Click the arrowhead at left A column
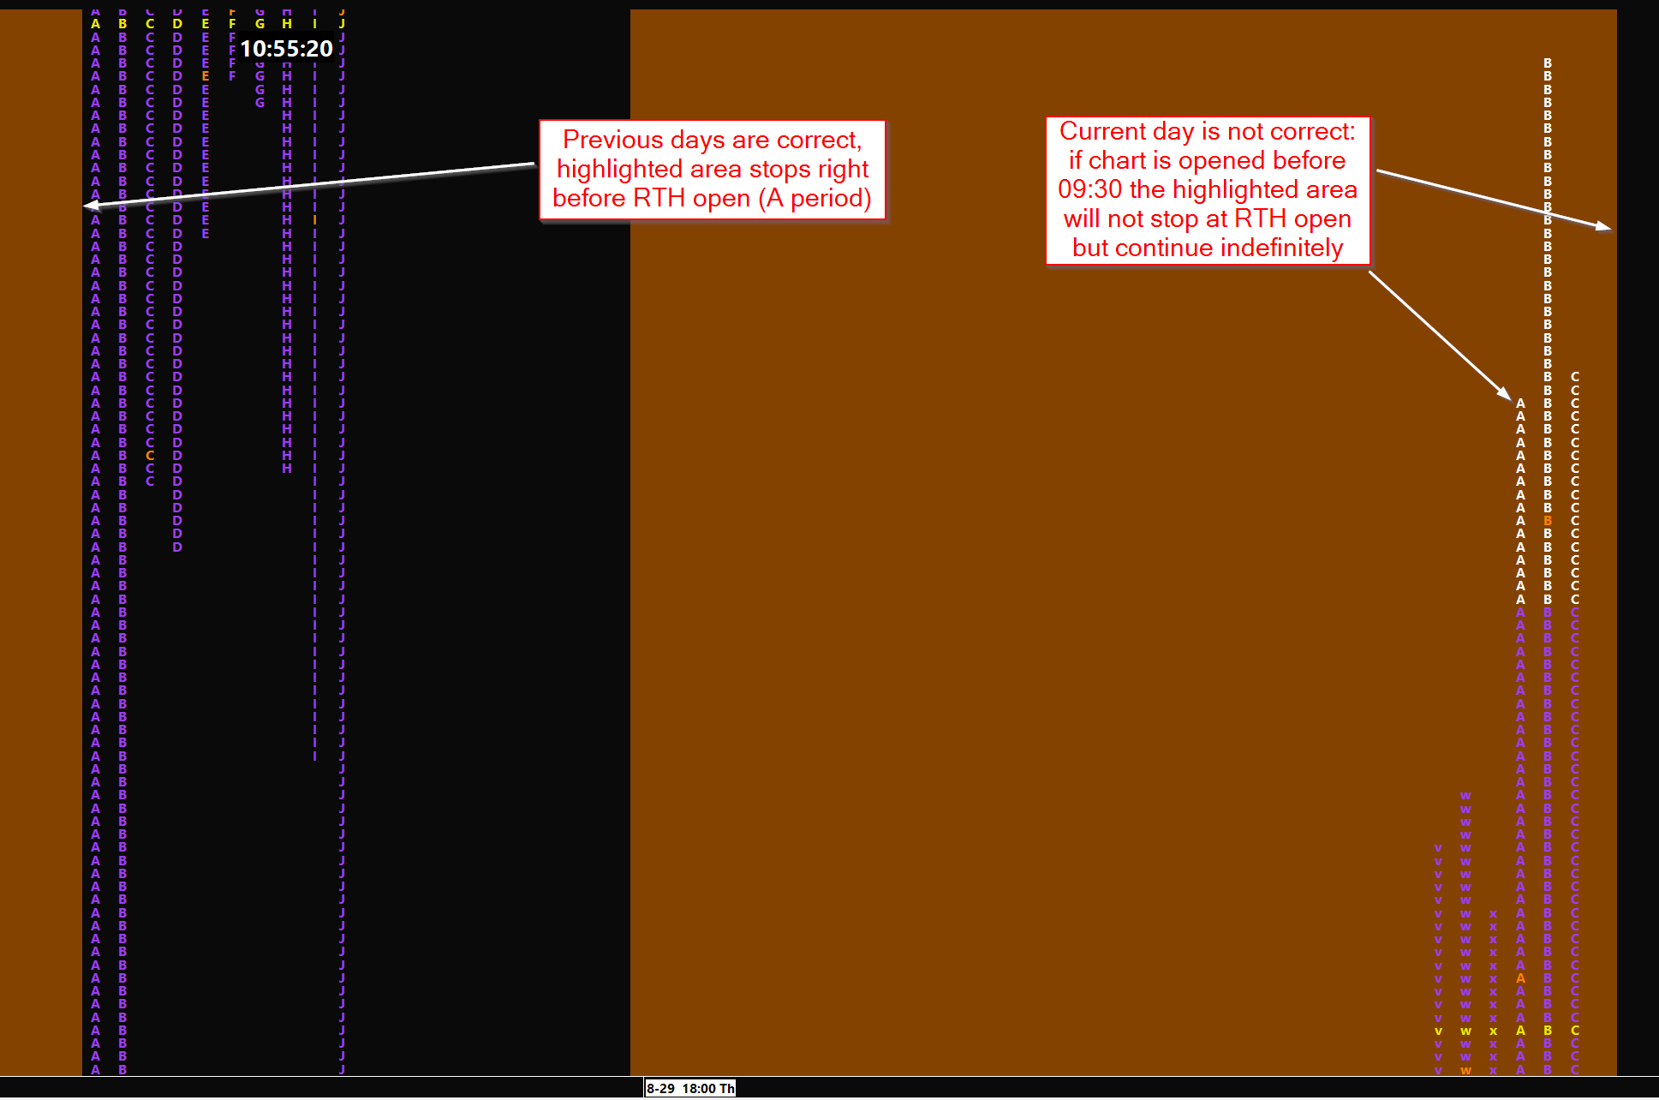 [90, 206]
